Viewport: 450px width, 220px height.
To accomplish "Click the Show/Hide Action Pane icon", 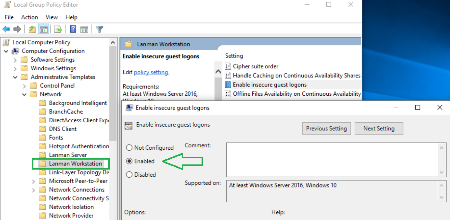I will tap(84, 29).
